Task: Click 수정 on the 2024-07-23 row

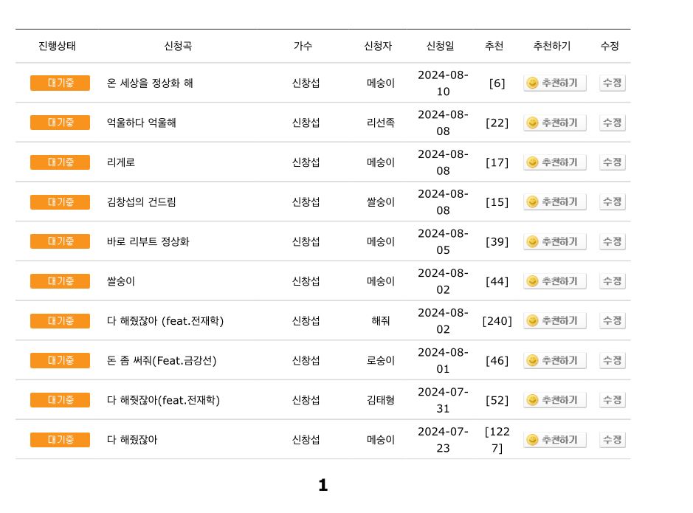Action: (x=612, y=440)
